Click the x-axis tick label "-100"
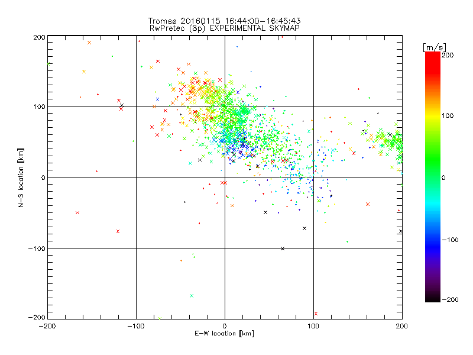This screenshot has height=355, width=473. (x=136, y=326)
